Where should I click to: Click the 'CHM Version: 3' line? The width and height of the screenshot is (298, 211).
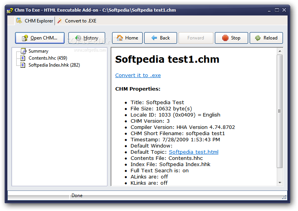coord(150,121)
